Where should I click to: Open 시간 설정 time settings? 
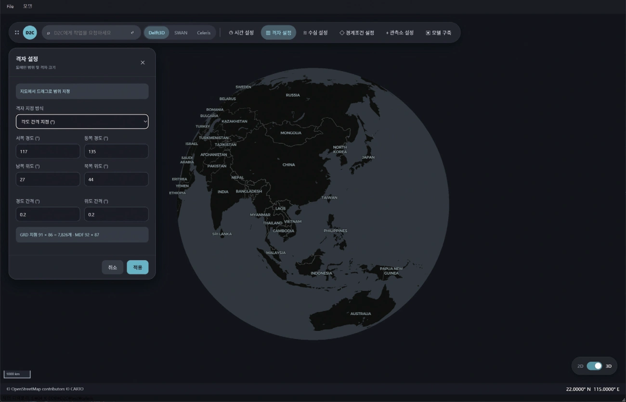pos(241,33)
